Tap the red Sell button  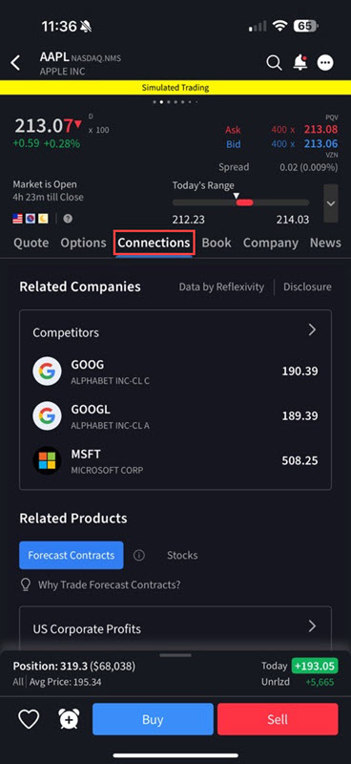[278, 719]
